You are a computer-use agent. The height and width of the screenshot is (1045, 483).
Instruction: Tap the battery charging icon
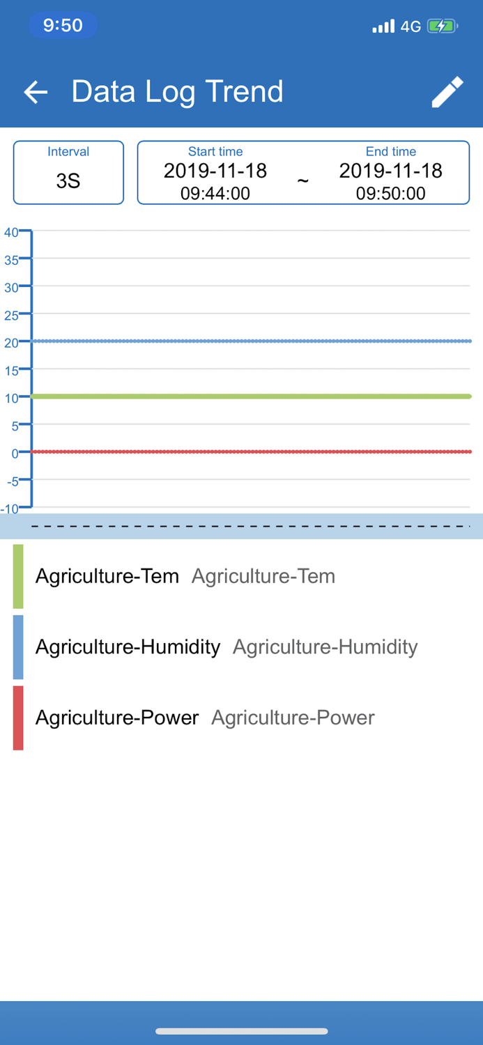pos(442,26)
